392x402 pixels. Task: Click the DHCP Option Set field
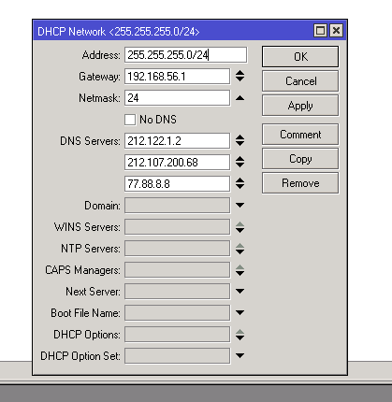tap(177, 356)
